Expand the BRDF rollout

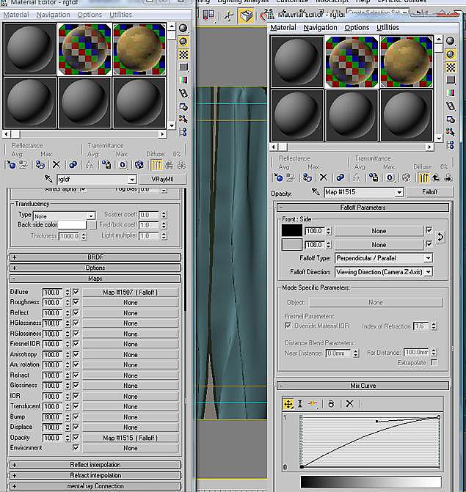[x=95, y=257]
